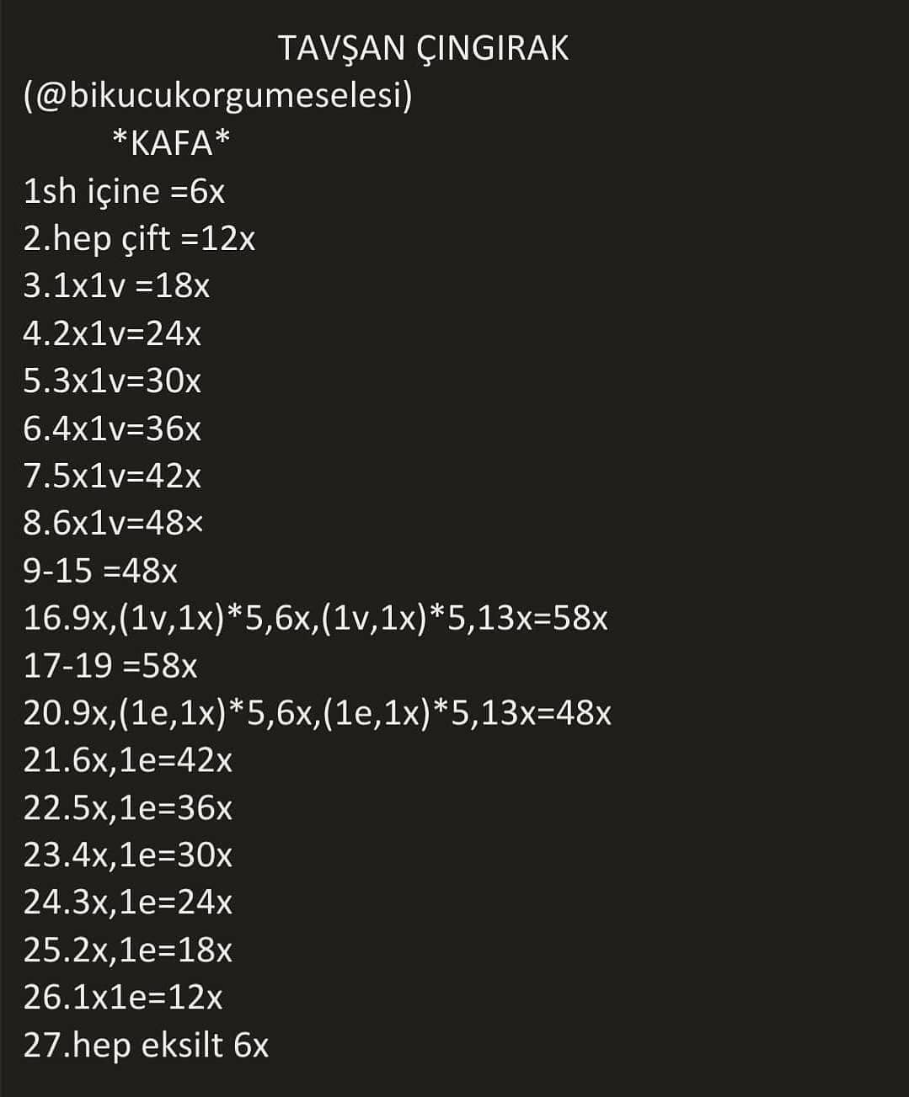The image size is (909, 1097).
Task: Click the TAVŞAN ÇINGIRAK title
Action: [x=423, y=48]
